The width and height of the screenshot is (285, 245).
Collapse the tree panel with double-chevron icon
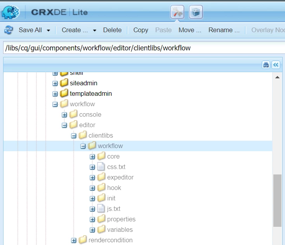click(276, 65)
